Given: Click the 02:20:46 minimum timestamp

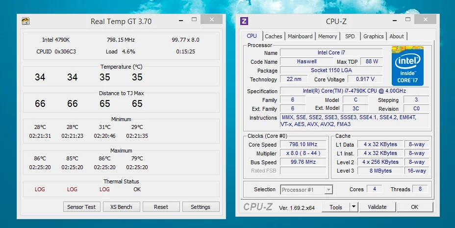Looking at the screenshot, I should (104, 136).
